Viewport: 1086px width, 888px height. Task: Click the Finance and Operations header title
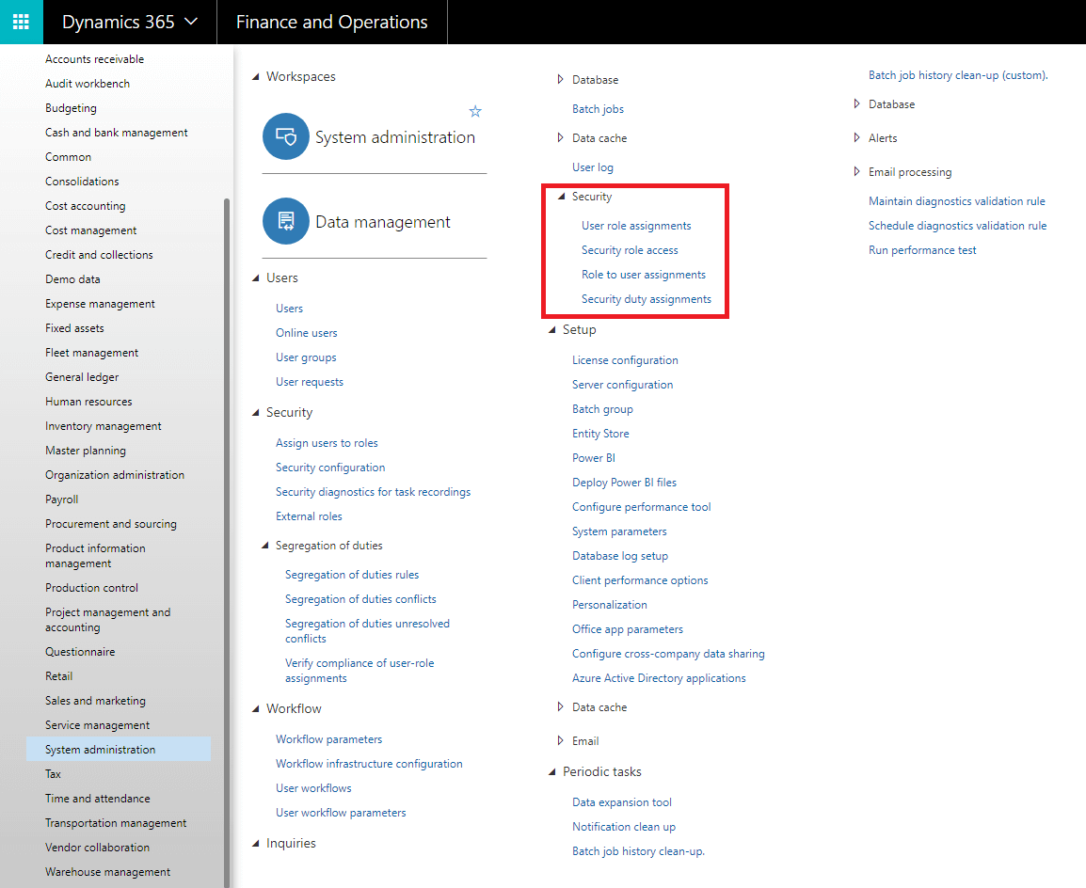coord(332,22)
